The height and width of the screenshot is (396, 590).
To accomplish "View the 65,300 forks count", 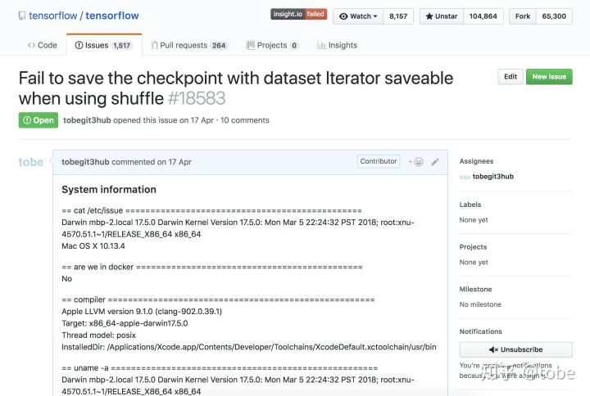I will 554,16.
